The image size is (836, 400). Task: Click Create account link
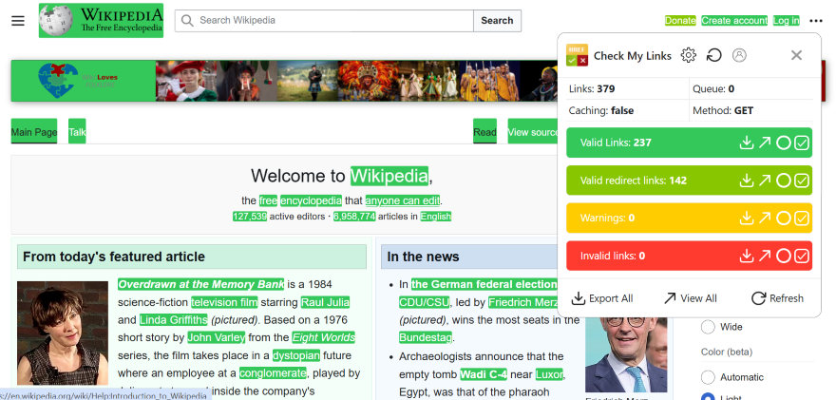point(734,21)
